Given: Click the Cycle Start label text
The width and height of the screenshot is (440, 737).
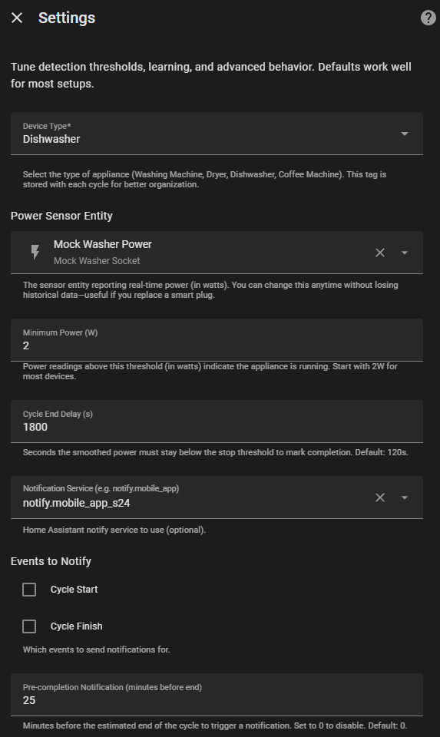Looking at the screenshot, I should pyautogui.click(x=74, y=590).
